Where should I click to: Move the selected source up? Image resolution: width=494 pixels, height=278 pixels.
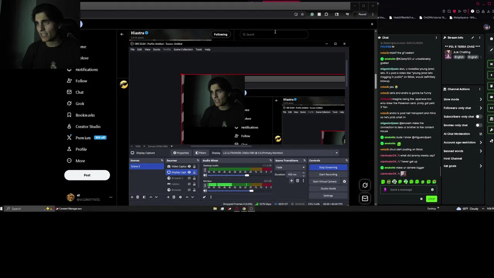coord(187,197)
